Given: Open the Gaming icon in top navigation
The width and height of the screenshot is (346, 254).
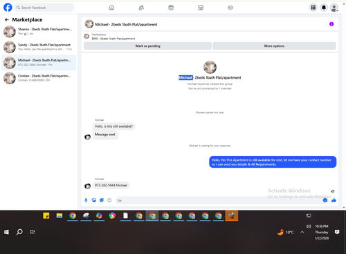Looking at the screenshot, I should tap(230, 8).
